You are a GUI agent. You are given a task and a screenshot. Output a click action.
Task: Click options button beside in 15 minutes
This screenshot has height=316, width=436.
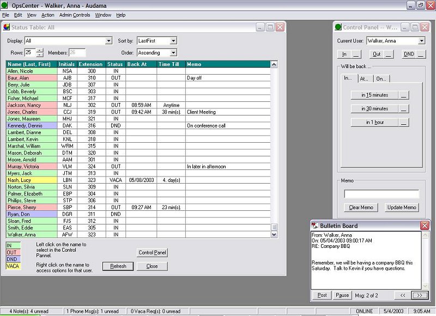404,95
